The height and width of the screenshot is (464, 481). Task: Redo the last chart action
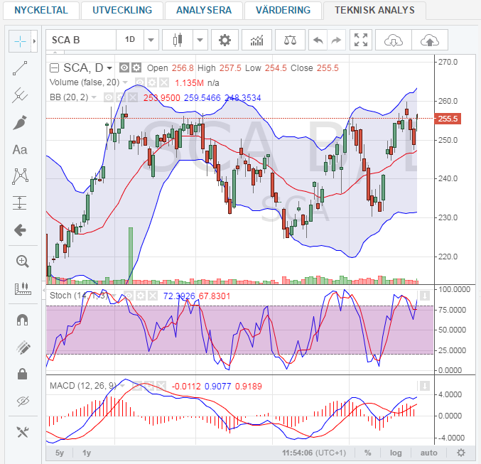(x=337, y=40)
